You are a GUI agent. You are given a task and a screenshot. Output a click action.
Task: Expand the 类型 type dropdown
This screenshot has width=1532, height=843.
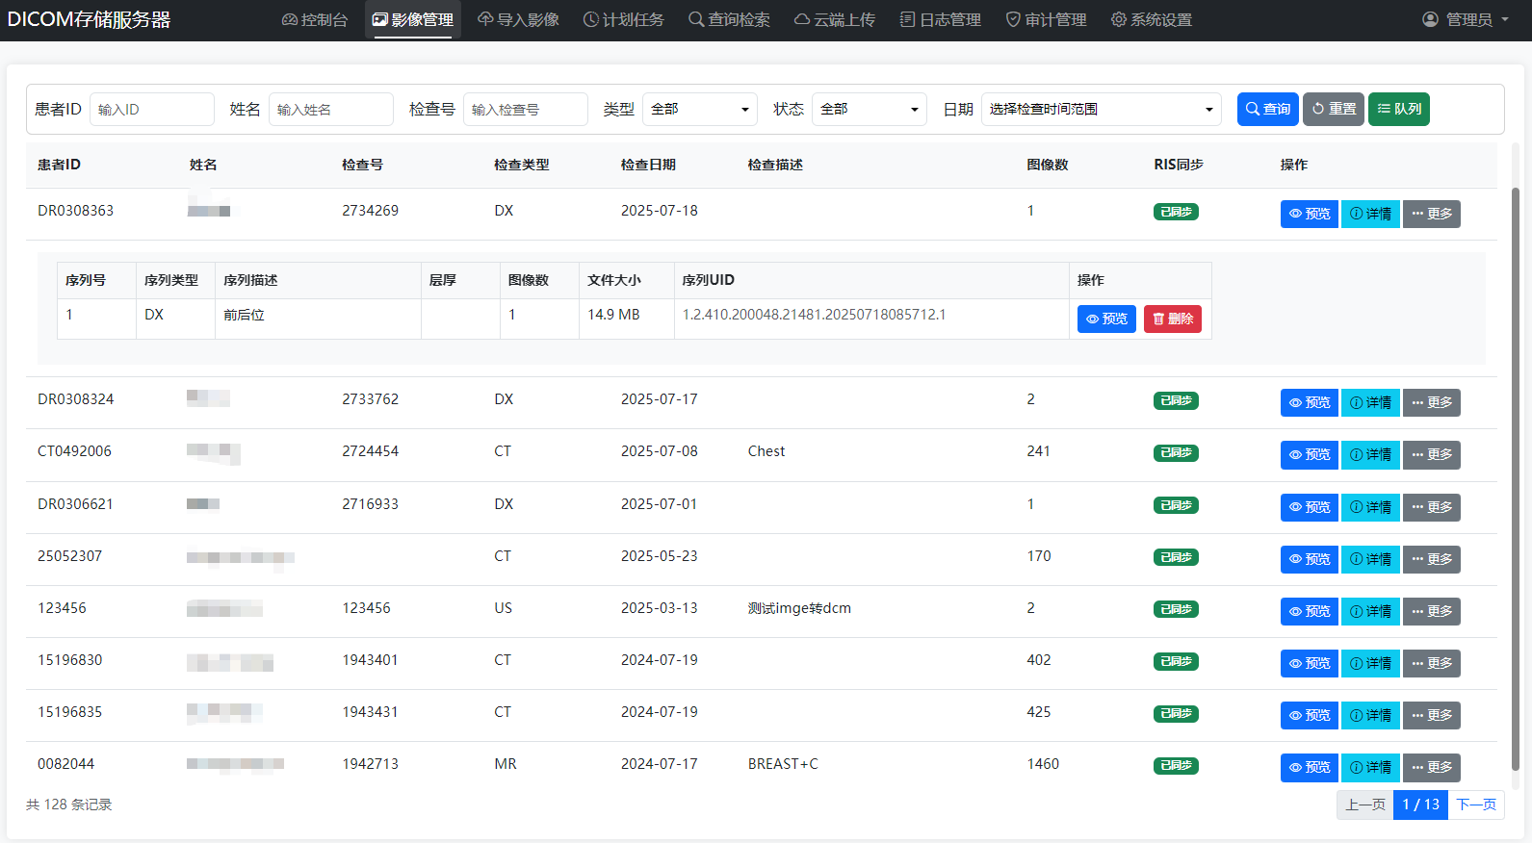tap(699, 109)
